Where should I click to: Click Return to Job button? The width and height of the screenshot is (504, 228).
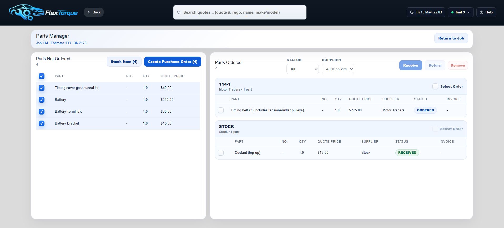[451, 38]
